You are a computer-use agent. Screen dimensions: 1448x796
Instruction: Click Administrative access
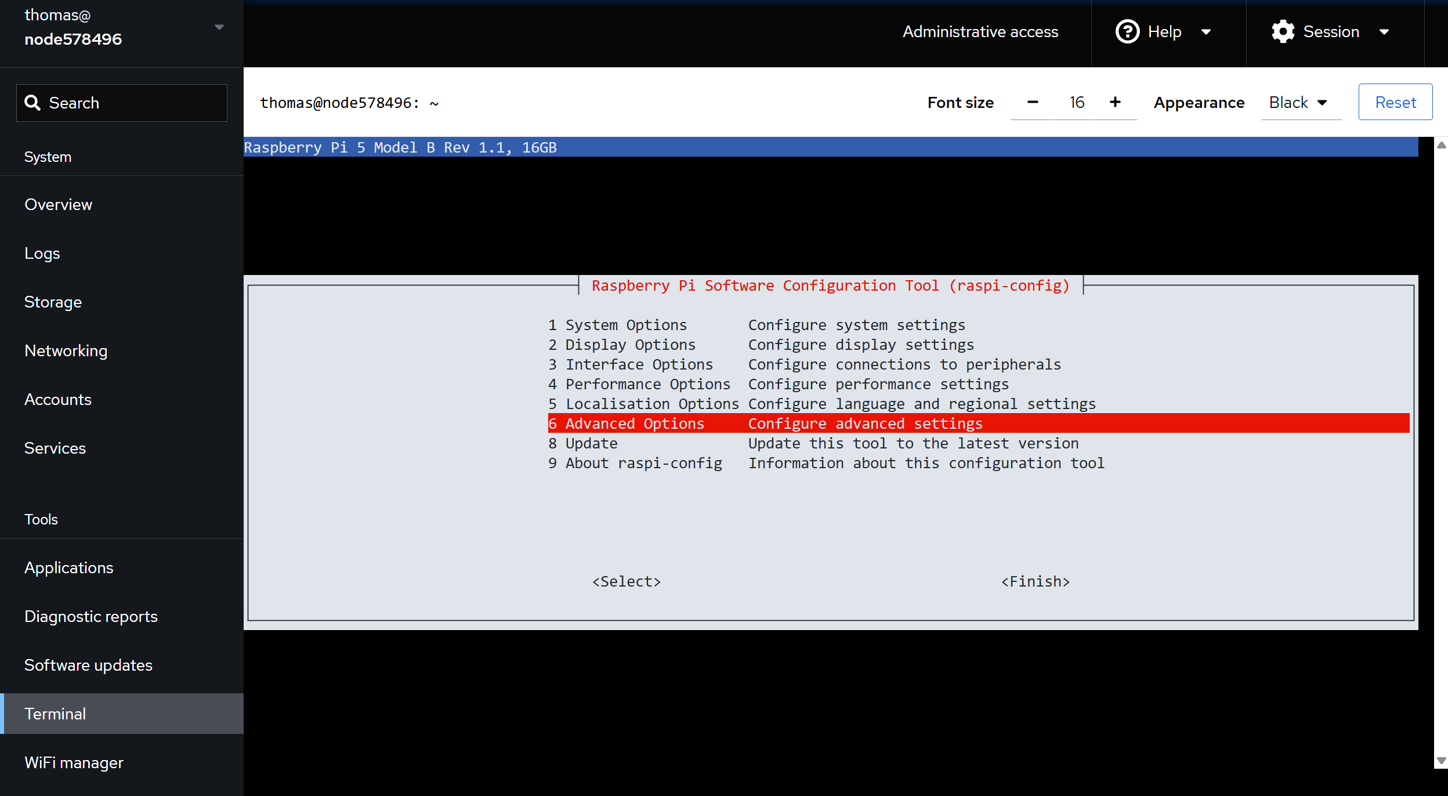(980, 31)
